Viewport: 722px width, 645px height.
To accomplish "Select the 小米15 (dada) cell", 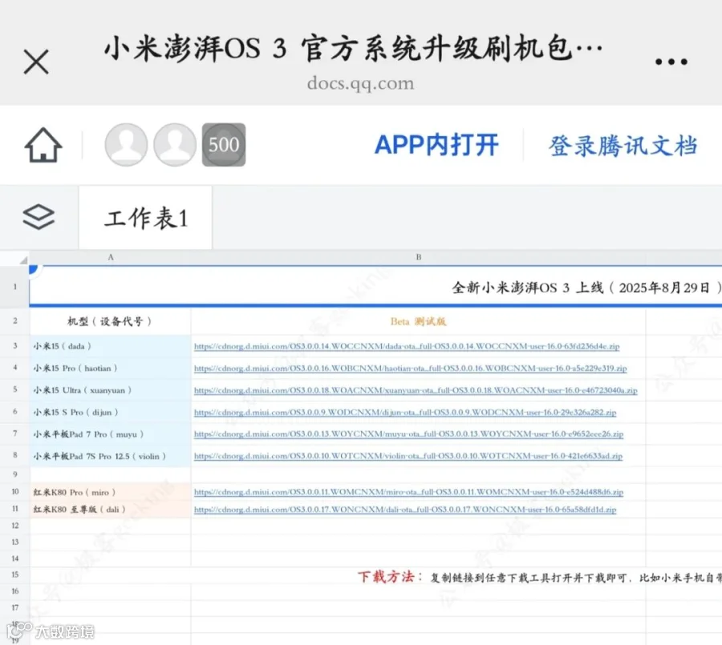I will pos(110,346).
